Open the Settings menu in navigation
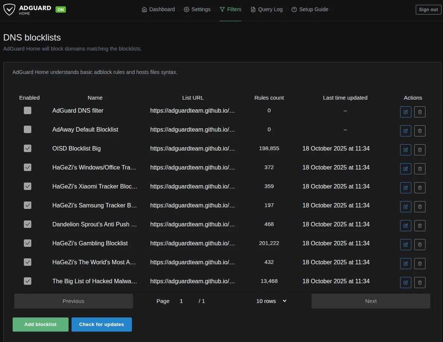This screenshot has width=443, height=342. pyautogui.click(x=197, y=10)
